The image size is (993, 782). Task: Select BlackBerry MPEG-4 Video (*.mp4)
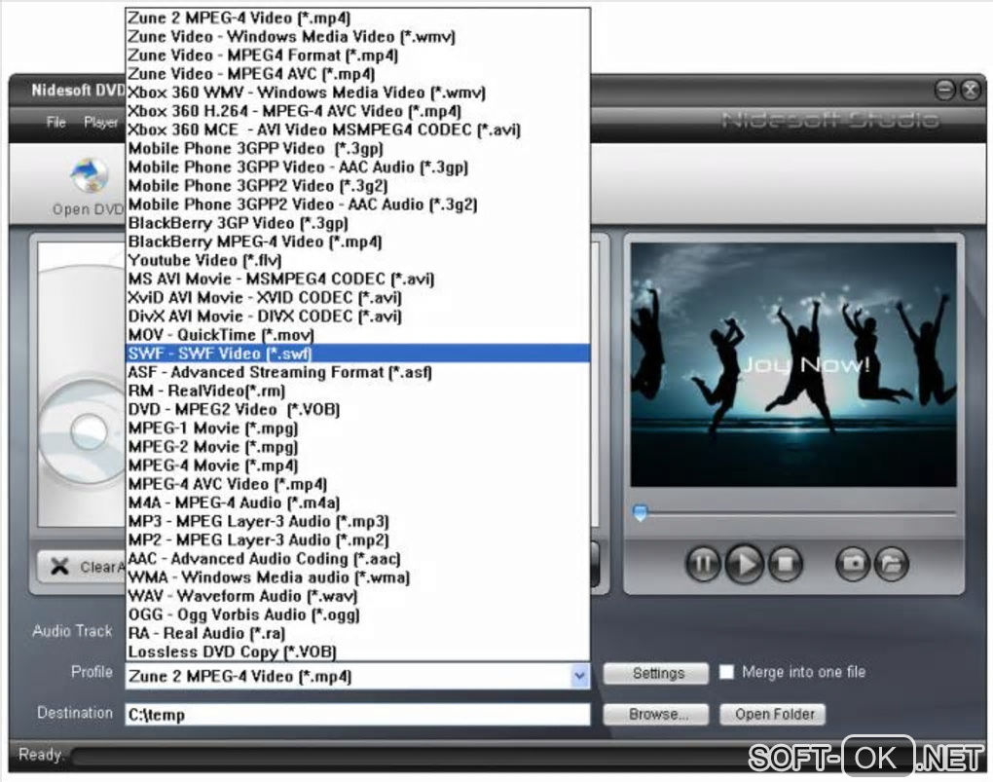click(358, 242)
